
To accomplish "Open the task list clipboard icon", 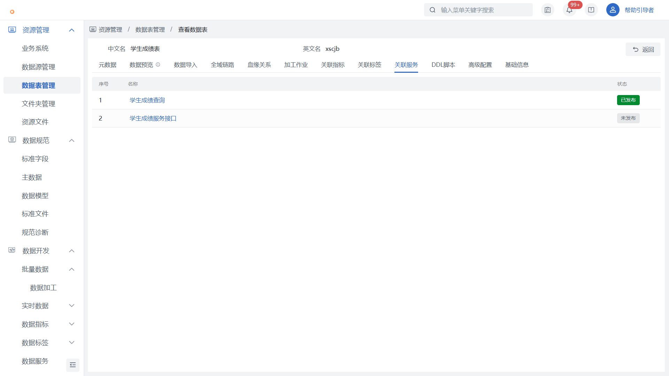I will coord(548,10).
